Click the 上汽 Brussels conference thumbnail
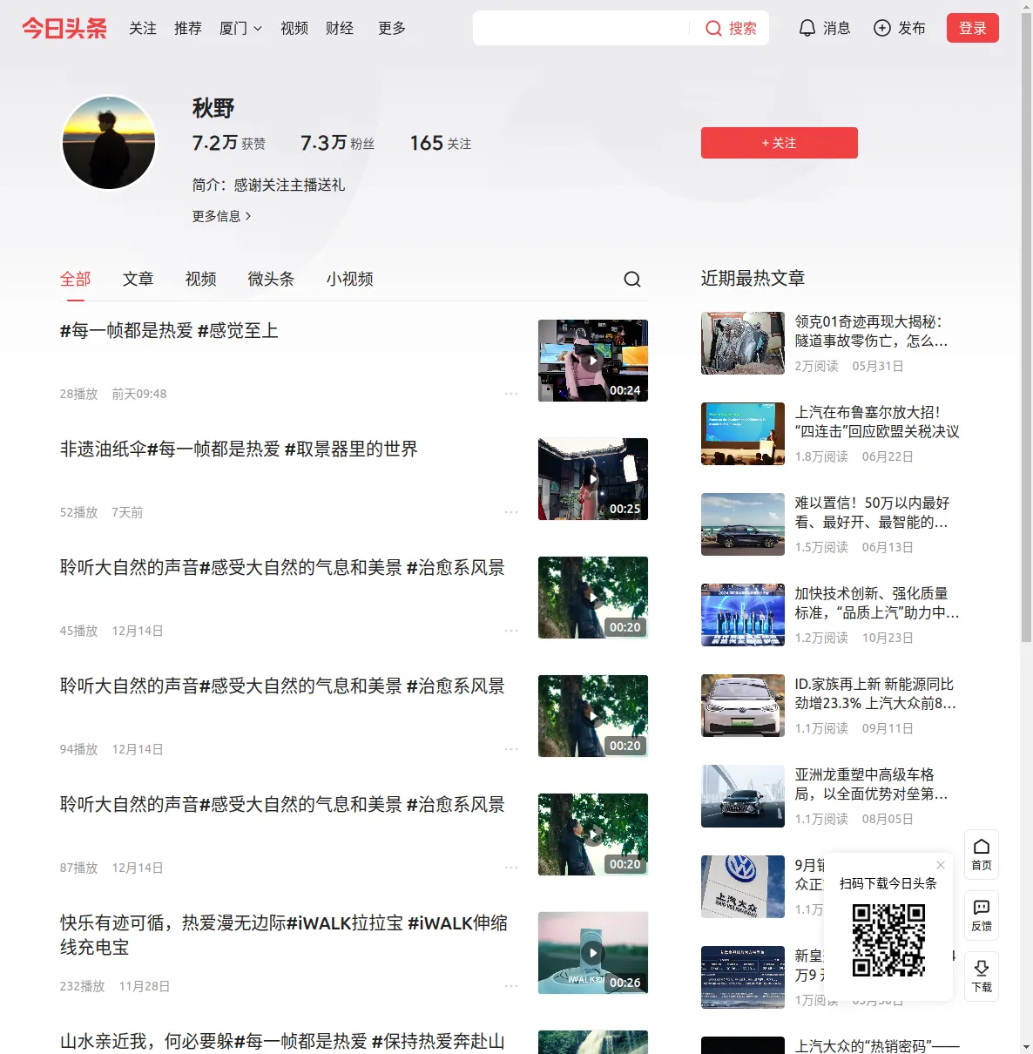This screenshot has width=1033, height=1054. (x=743, y=434)
